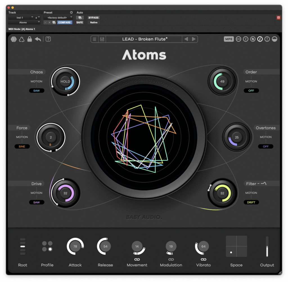Viewport: 288px width, 282px height.
Task: Click the COMPARE button
Action: coord(64,22)
